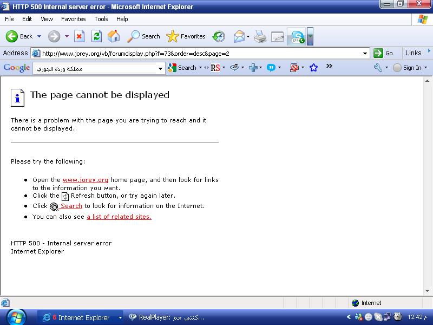Click the Google toolbar wrench settings icon

pyautogui.click(x=378, y=68)
